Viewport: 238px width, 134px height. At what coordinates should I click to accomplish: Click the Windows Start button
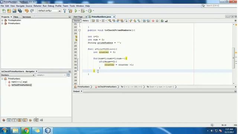pyautogui.click(x=4, y=131)
